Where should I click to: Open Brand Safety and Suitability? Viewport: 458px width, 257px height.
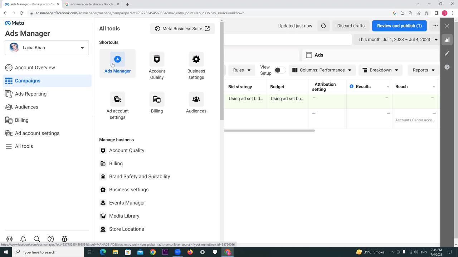coord(140,177)
